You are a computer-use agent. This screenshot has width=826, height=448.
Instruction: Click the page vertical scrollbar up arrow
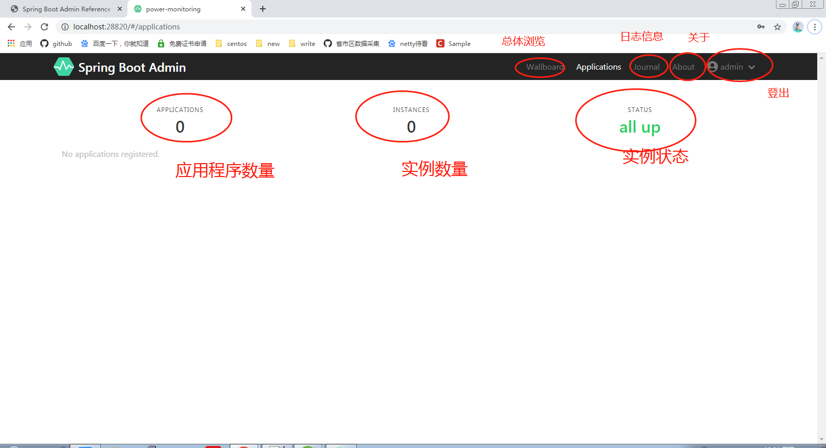(x=821, y=58)
